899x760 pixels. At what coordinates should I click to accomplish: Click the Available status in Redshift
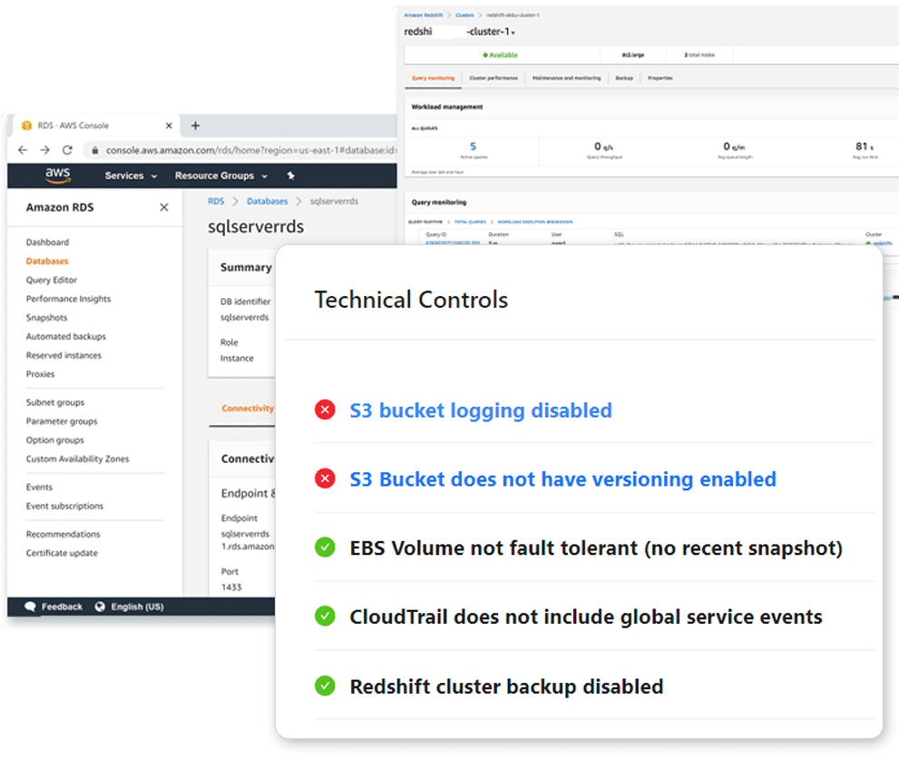[x=500, y=55]
